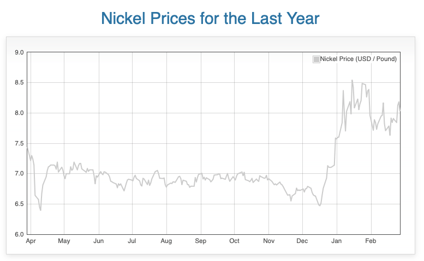Screen dimensions: 424x261
Task: Click the Sep x-axis month label
Action: 201,241
